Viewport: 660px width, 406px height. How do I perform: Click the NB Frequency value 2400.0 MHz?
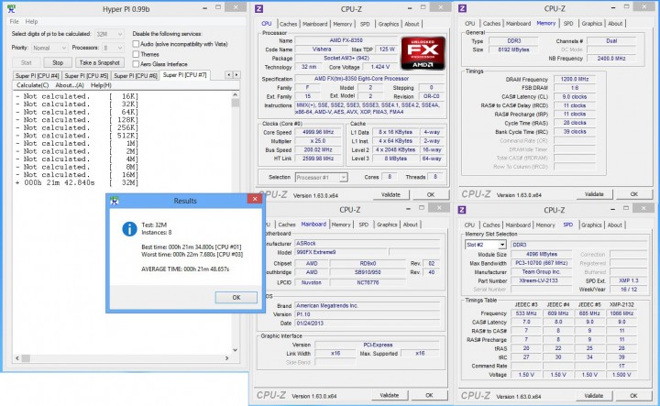pos(611,59)
